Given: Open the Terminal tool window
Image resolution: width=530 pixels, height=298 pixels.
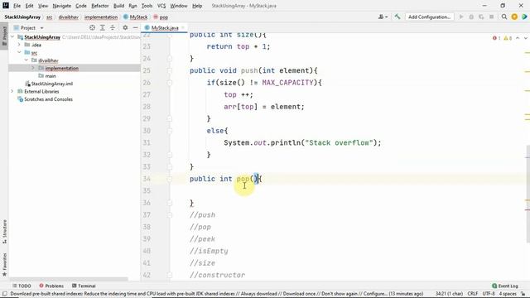Looking at the screenshot, I should tap(84, 286).
